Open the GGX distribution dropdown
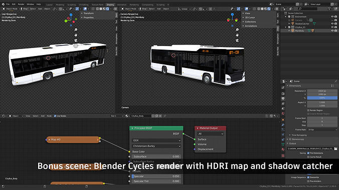 coord(156,140)
